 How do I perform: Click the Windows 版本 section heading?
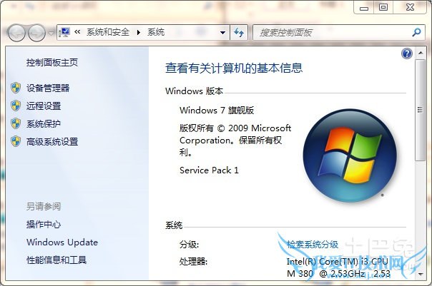tap(194, 91)
